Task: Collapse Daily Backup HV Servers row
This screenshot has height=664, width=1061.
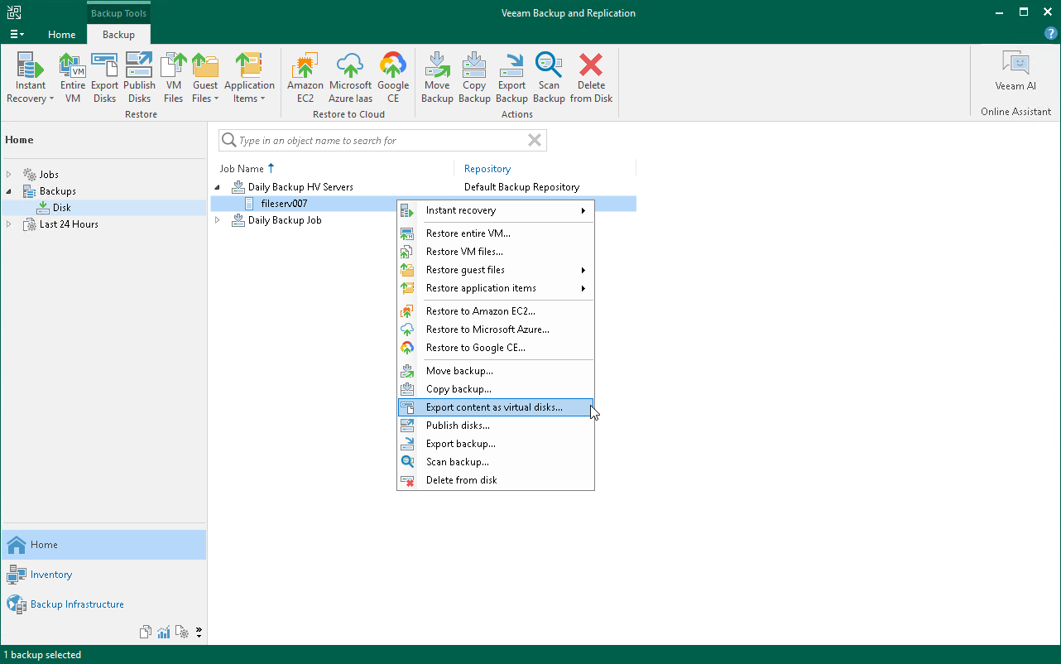Action: coord(218,187)
